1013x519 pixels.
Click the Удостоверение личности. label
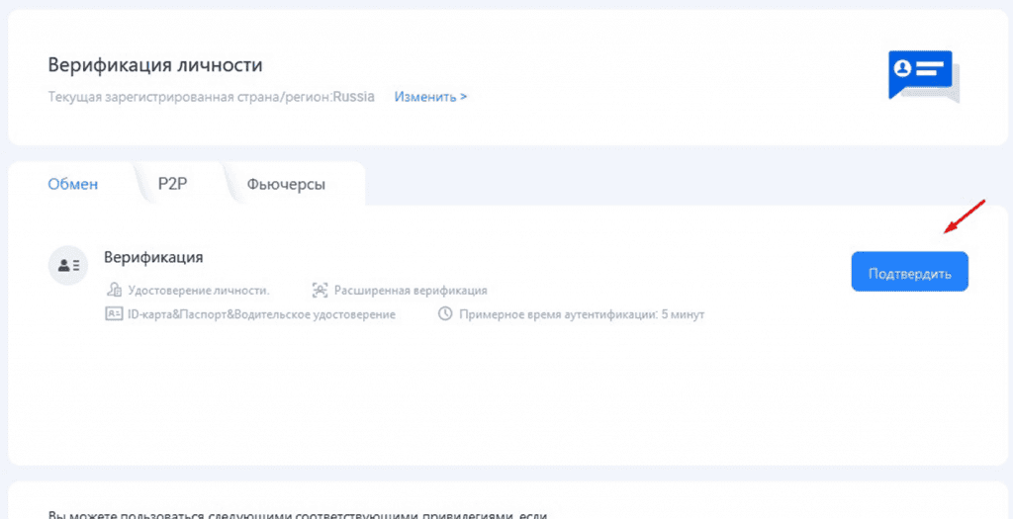[x=199, y=291]
